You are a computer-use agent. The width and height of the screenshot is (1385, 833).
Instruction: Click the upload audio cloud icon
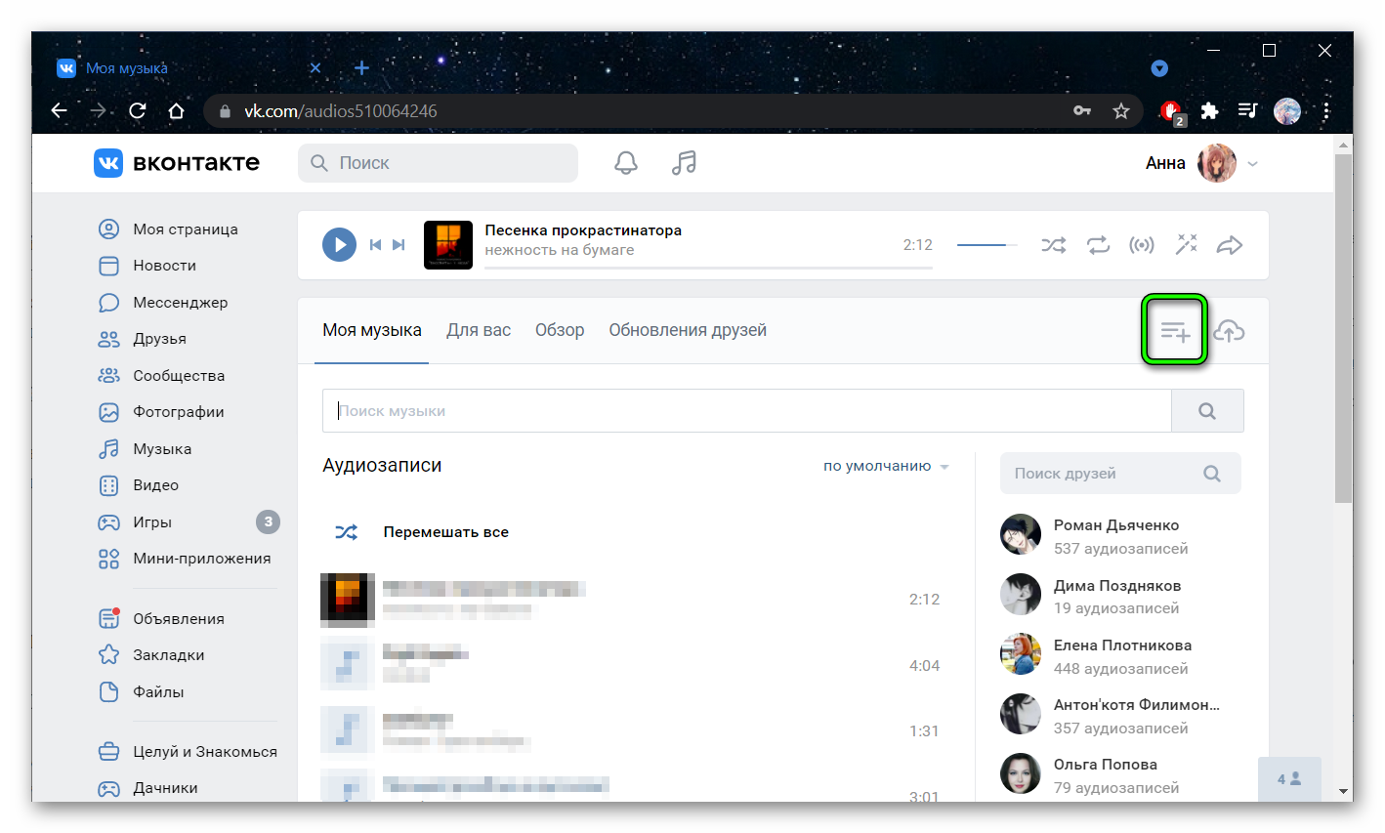(x=1229, y=332)
